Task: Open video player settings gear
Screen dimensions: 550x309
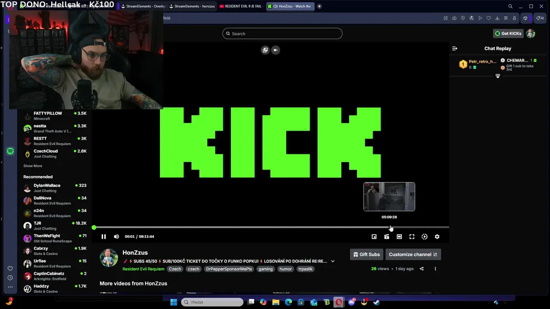Action: [437, 236]
